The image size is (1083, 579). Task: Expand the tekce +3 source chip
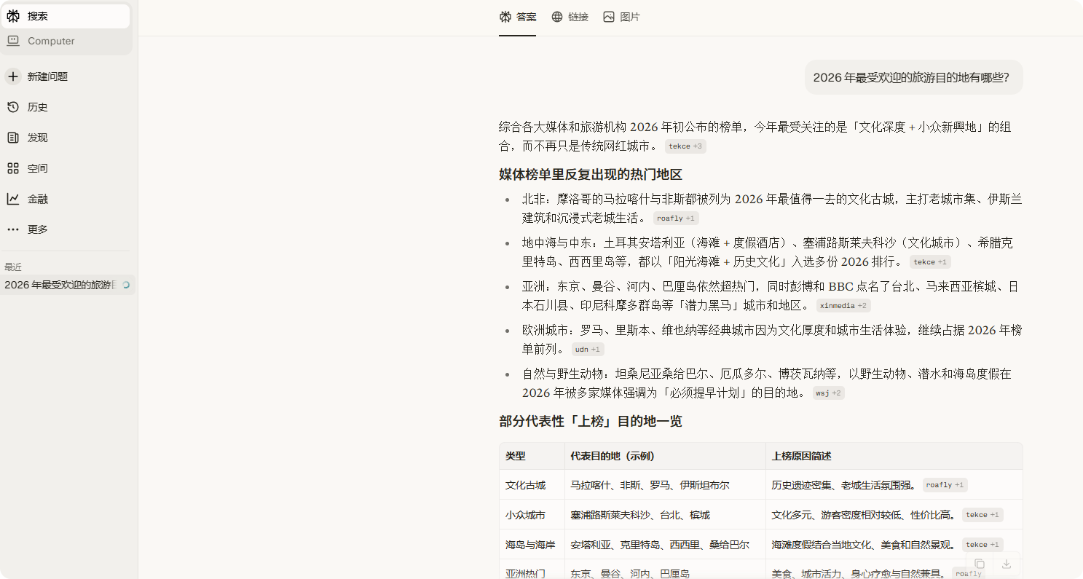coord(685,146)
